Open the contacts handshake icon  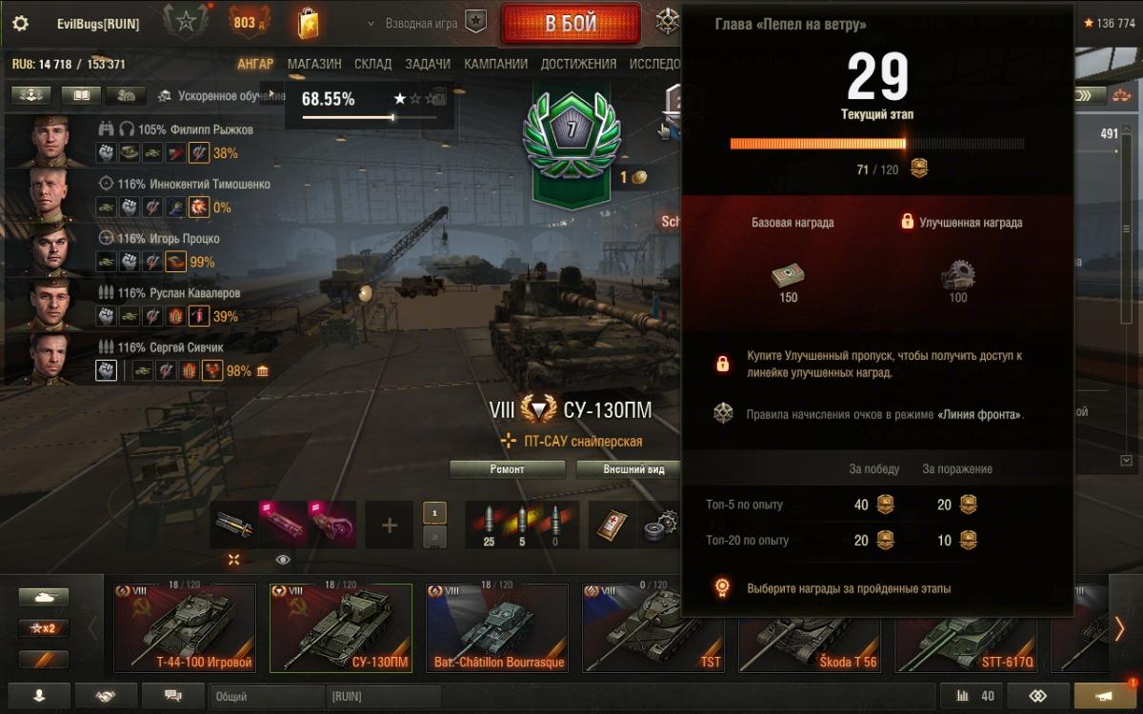point(105,696)
